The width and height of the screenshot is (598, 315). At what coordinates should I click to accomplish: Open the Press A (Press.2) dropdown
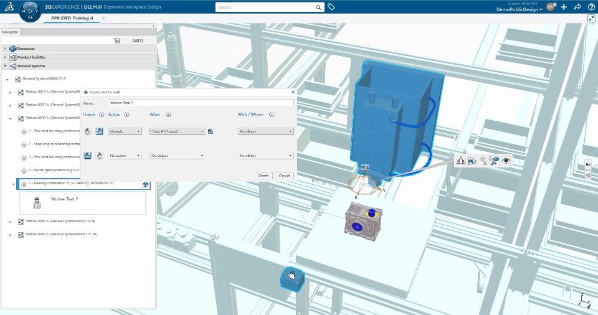[x=178, y=131]
